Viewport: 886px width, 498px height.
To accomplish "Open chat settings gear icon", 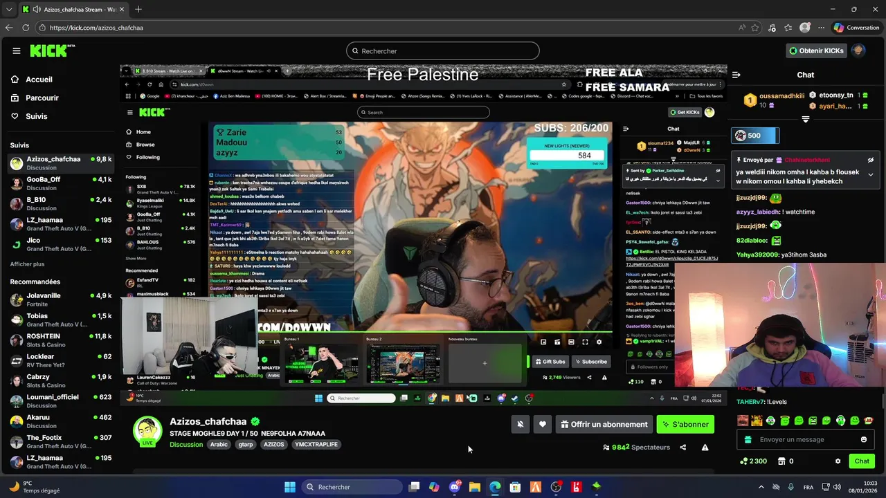I will [838, 461].
